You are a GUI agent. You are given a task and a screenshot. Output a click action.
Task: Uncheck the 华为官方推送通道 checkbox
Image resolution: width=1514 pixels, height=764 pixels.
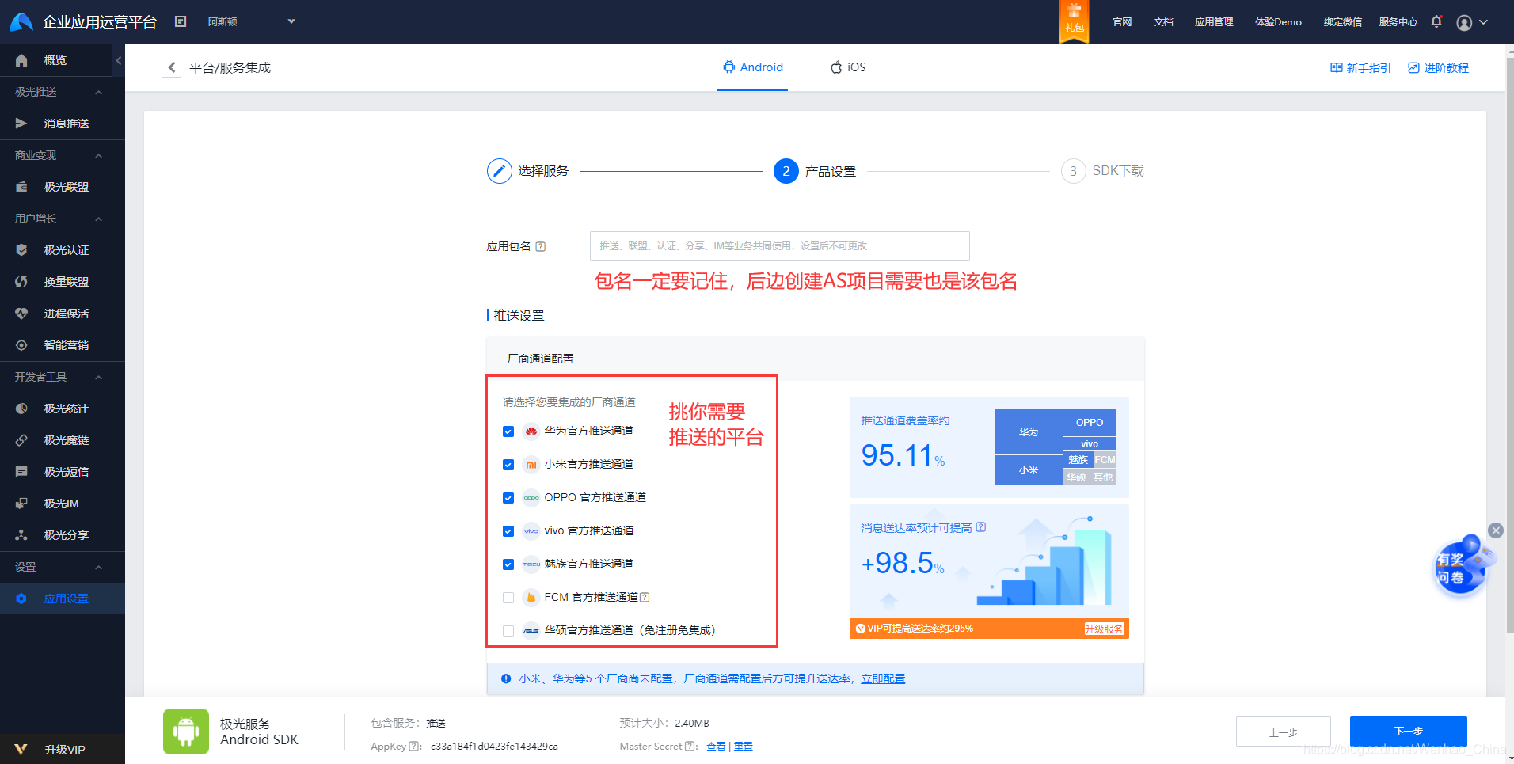[508, 431]
